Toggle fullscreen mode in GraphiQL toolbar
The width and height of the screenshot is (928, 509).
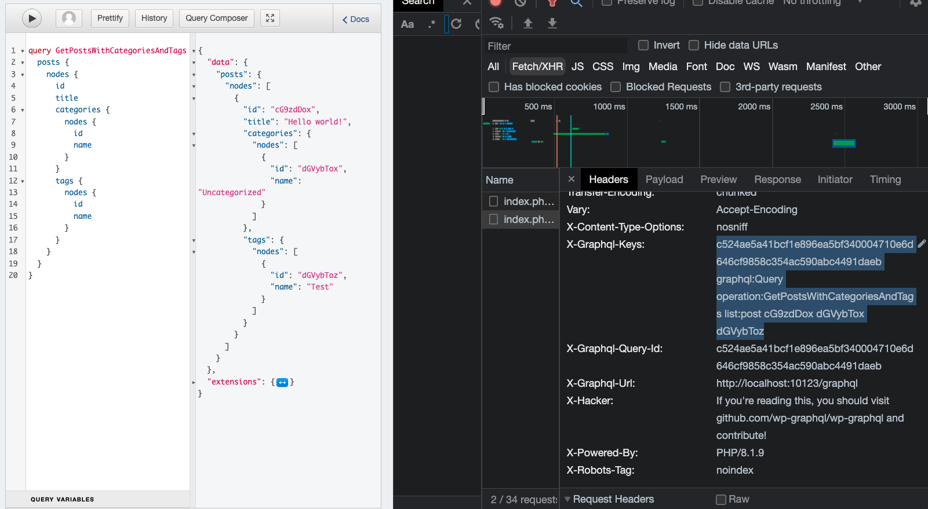point(270,19)
